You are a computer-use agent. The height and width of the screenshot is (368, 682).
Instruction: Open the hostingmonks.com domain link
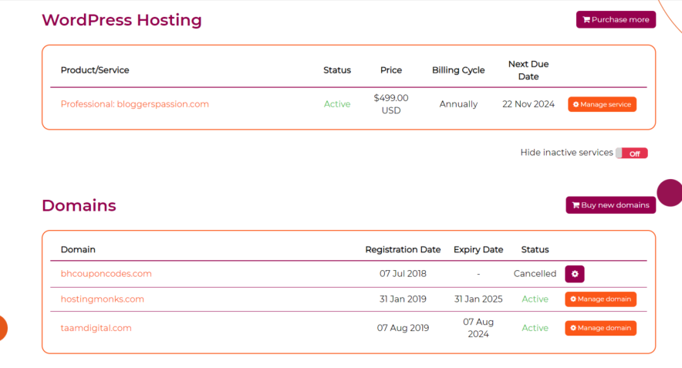(x=103, y=299)
